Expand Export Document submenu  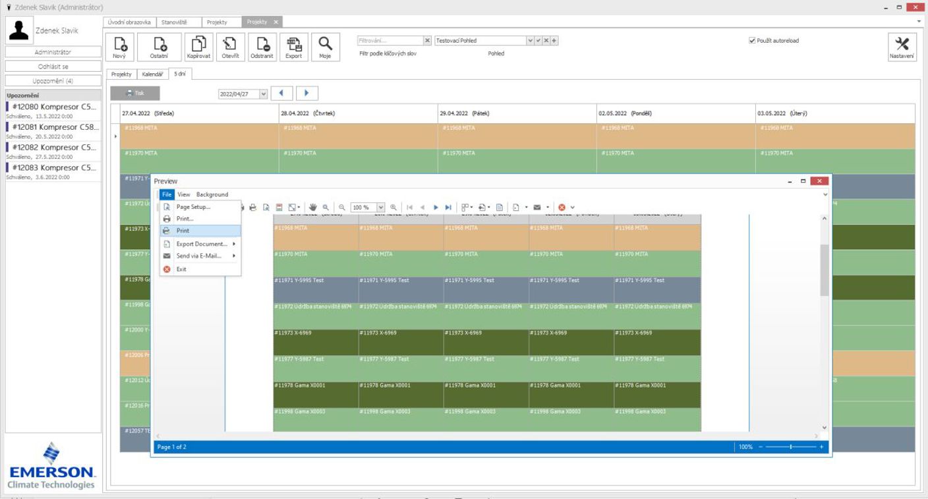tap(202, 244)
